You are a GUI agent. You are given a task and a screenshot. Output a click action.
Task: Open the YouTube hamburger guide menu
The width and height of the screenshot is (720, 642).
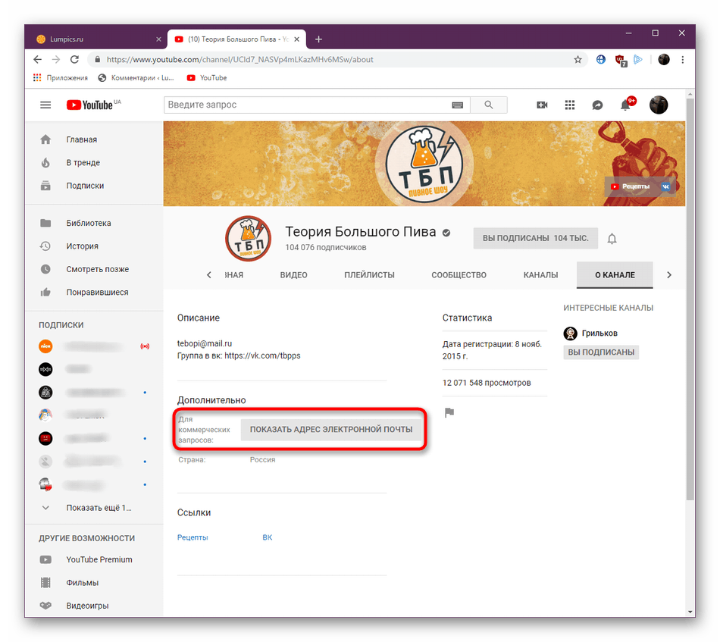pyautogui.click(x=45, y=105)
